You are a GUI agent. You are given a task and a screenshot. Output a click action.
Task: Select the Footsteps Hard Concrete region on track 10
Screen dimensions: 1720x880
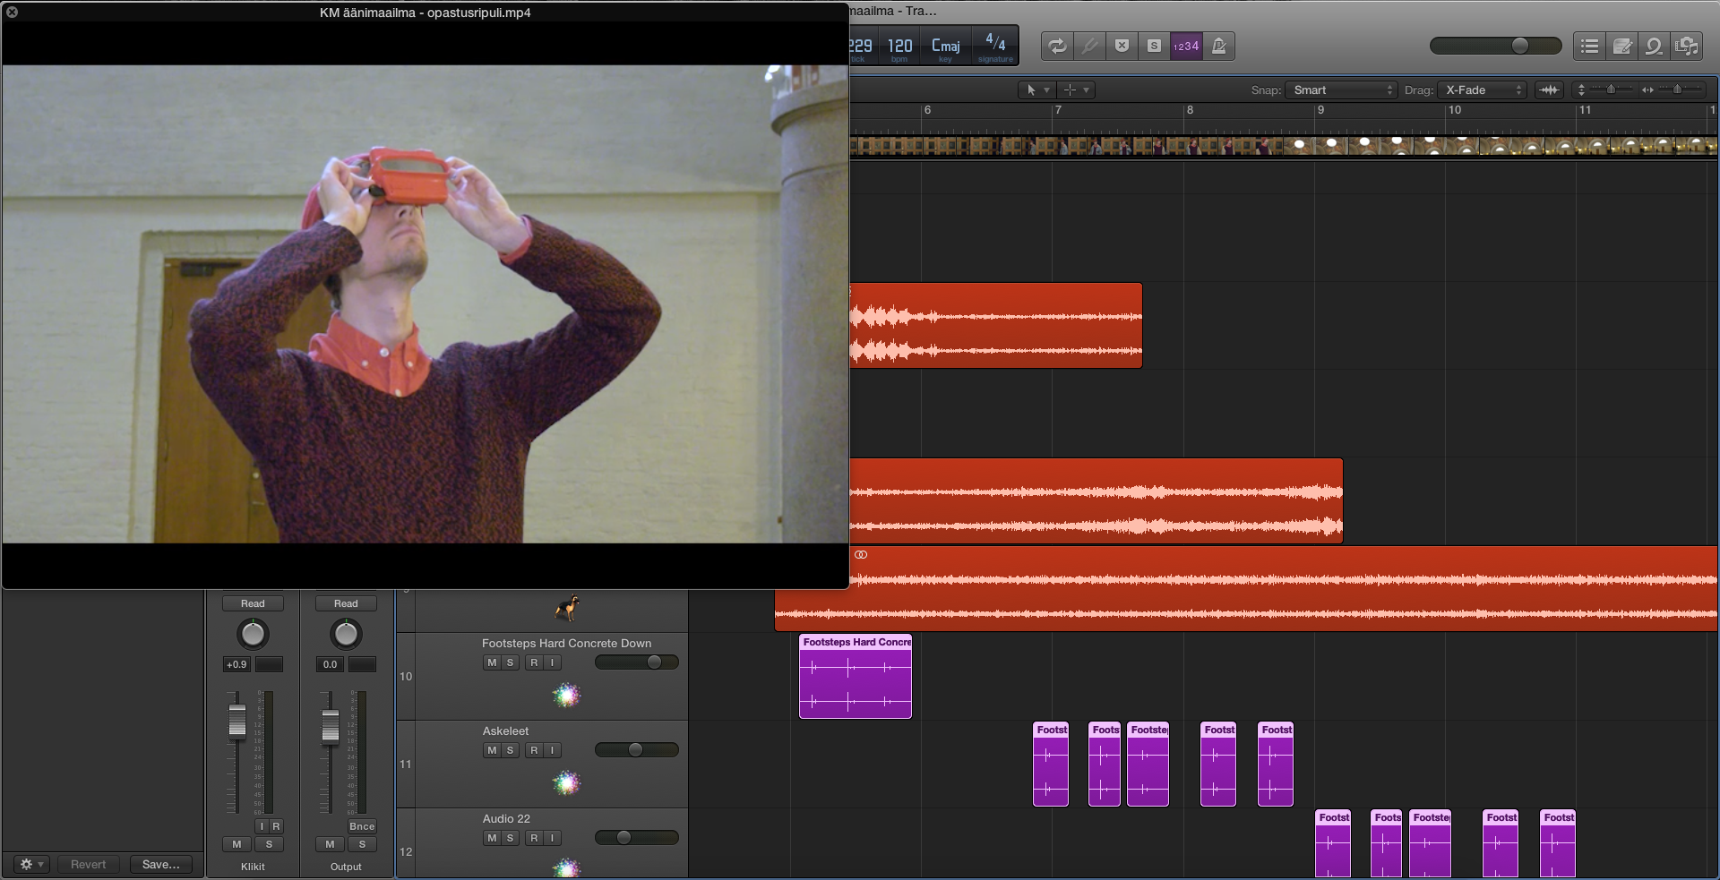(855, 682)
